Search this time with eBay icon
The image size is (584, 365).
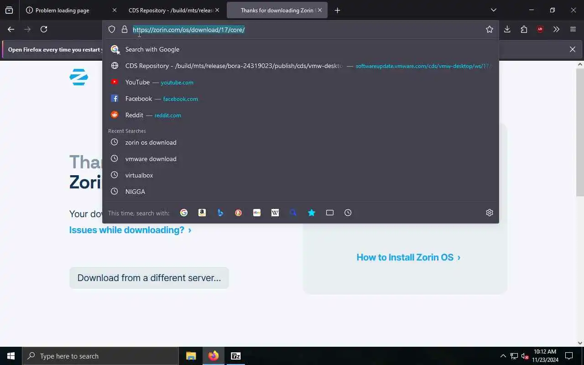pos(257,213)
